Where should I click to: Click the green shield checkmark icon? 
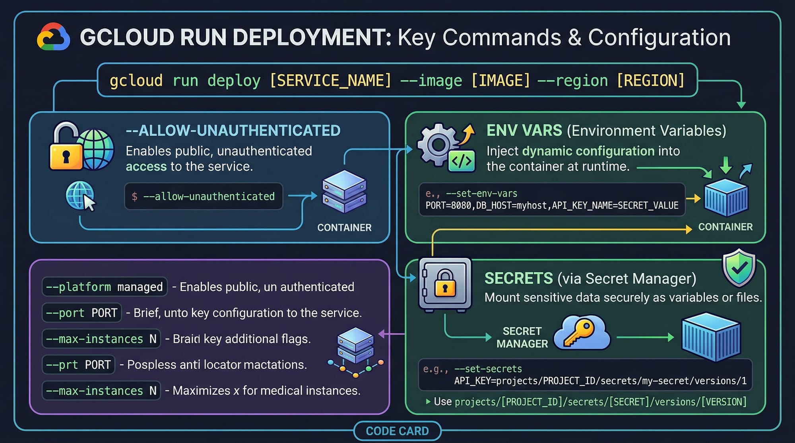point(739,268)
